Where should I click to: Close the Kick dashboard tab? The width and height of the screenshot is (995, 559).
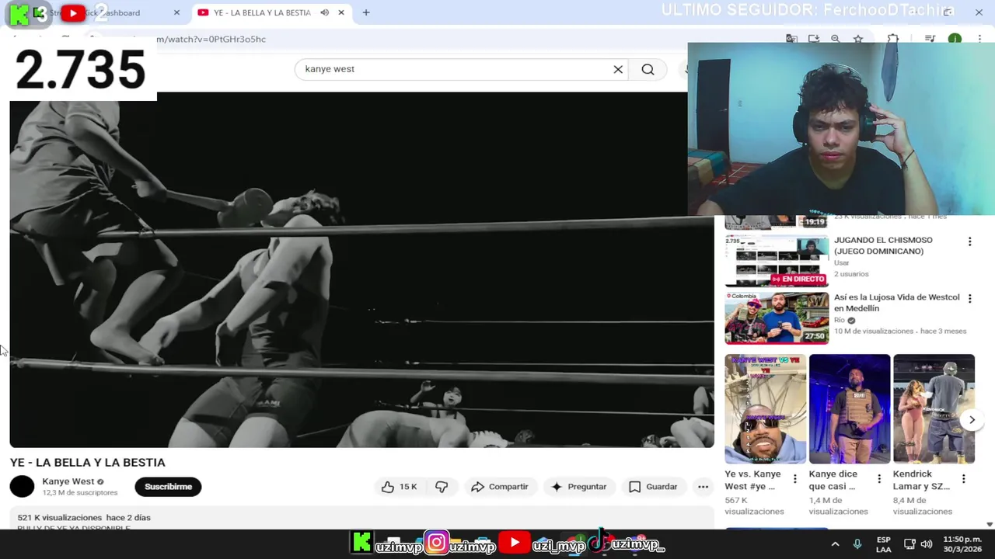point(176,12)
